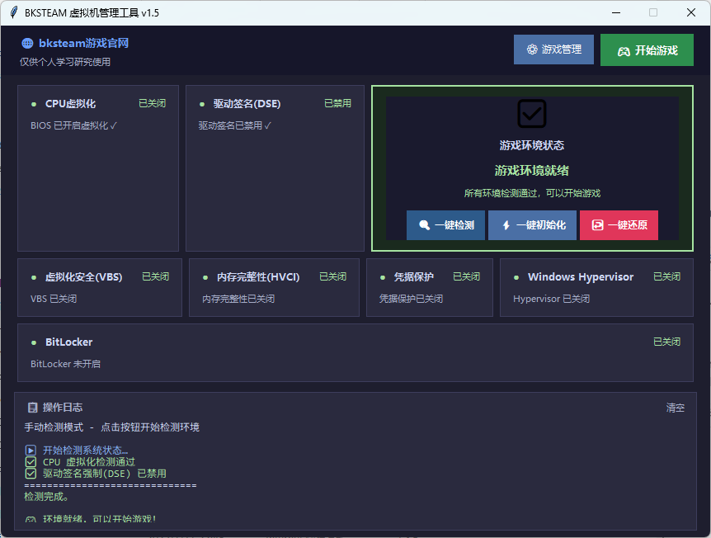Select the BitLocker status card
Image resolution: width=711 pixels, height=538 pixels.
coord(355,353)
